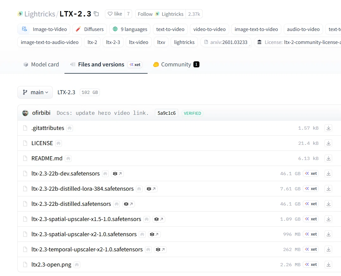
Task: Open the likes count 7
Action: click(x=128, y=14)
